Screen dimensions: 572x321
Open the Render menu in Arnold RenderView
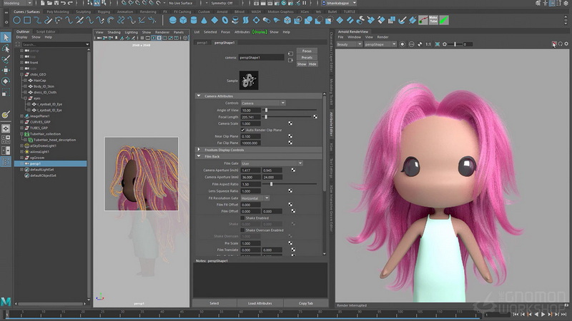coord(383,37)
